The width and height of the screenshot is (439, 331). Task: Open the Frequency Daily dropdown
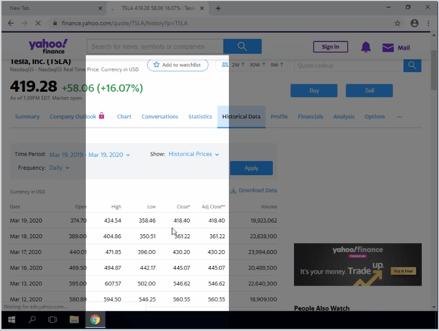click(x=59, y=167)
